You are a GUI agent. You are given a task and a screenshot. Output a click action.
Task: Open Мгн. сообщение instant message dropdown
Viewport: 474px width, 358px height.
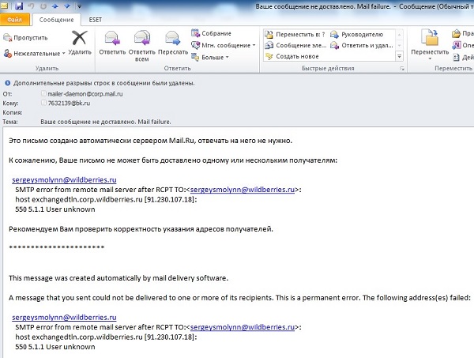224,45
